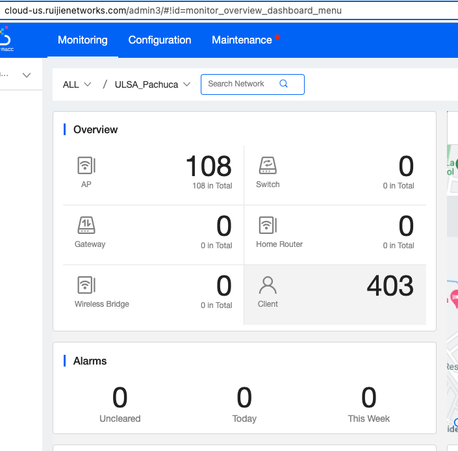Click the Ruijie cloud logo

pos(5,39)
